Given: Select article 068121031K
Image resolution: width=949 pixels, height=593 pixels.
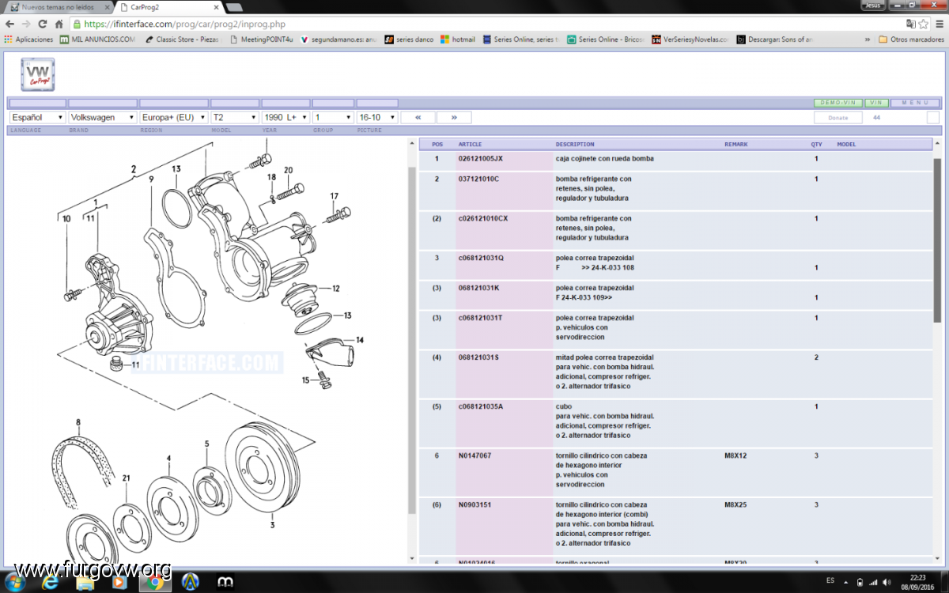Looking at the screenshot, I should pyautogui.click(x=478, y=288).
